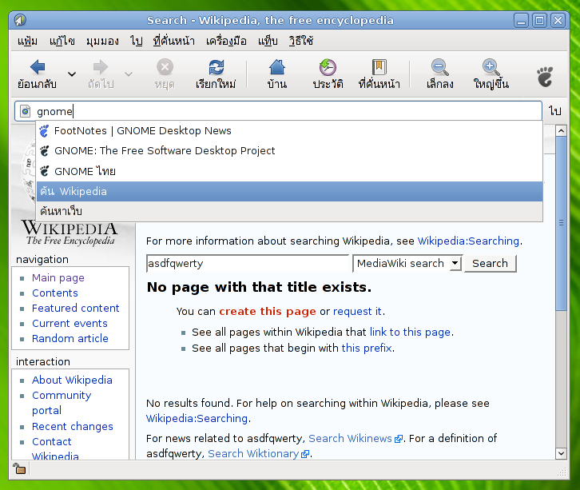This screenshot has width=580, height=490.
Task: Click the search field containing asdfqwerty
Action: point(248,264)
